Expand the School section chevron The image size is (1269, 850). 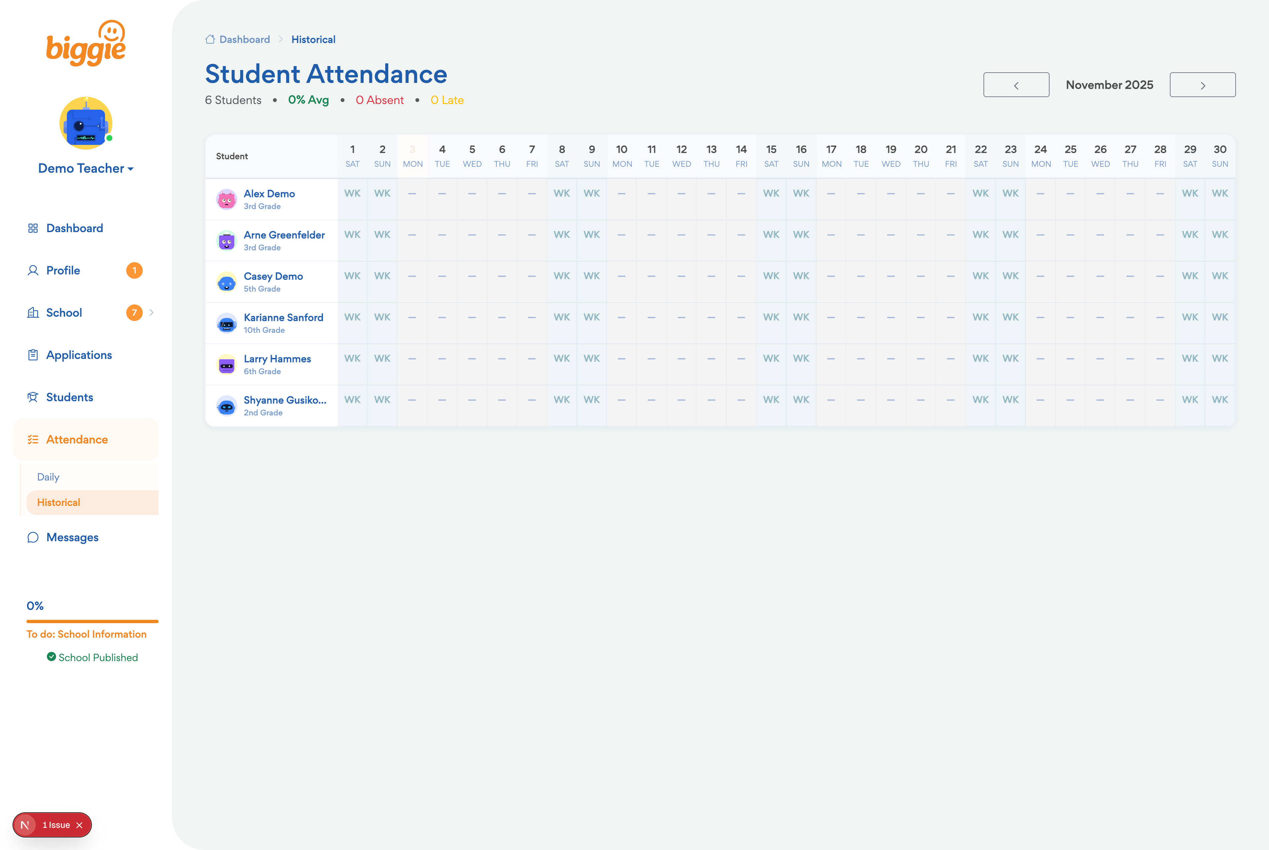point(151,312)
